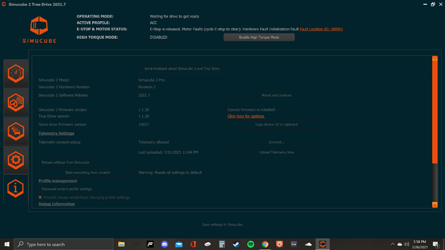Screen dimensions: 445x250
Task: Click Upload Telemetry Now button
Action: pos(277,152)
